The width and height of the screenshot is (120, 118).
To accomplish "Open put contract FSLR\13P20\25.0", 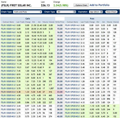I will coord(72,64).
